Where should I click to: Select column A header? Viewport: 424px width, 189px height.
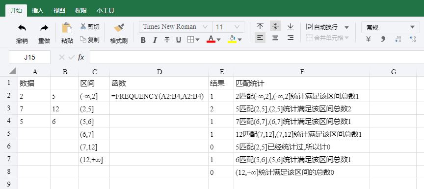click(34, 72)
